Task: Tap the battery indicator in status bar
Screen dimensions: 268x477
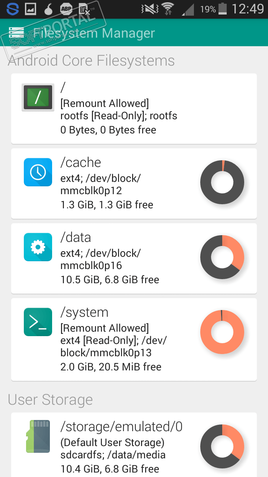Action: pos(223,9)
